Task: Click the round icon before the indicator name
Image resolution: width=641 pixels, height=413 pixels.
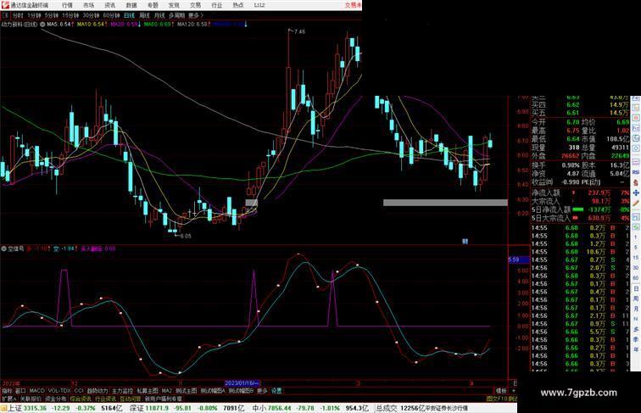Action: coord(3,248)
